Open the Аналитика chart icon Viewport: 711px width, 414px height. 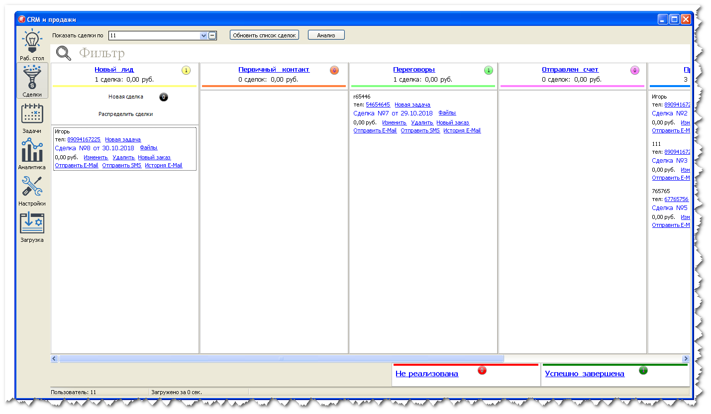pos(32,150)
